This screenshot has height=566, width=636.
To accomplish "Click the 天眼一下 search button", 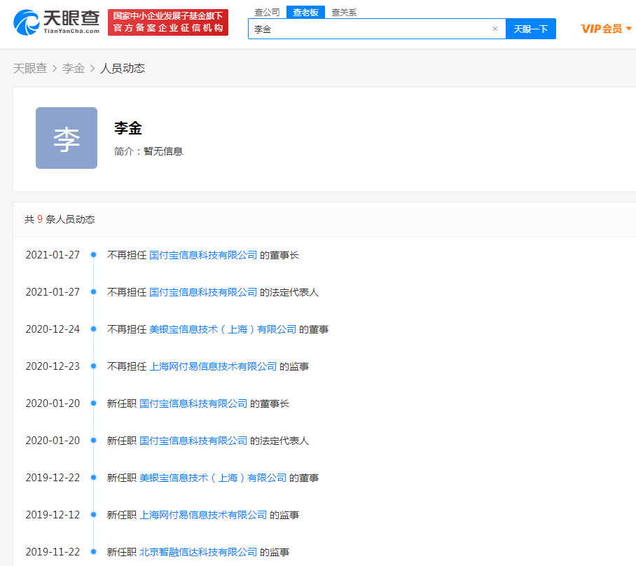I will (x=530, y=29).
